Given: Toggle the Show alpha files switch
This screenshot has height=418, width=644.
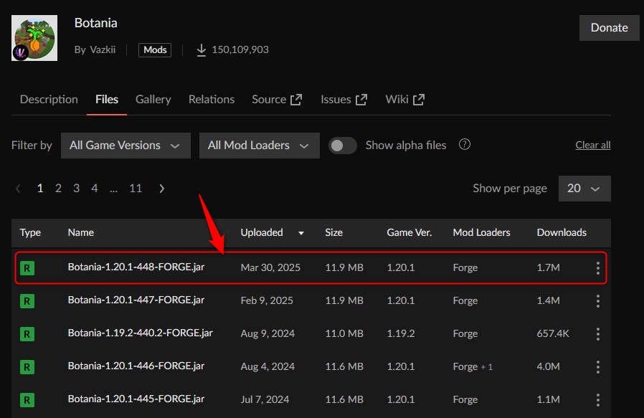Looking at the screenshot, I should tap(343, 146).
